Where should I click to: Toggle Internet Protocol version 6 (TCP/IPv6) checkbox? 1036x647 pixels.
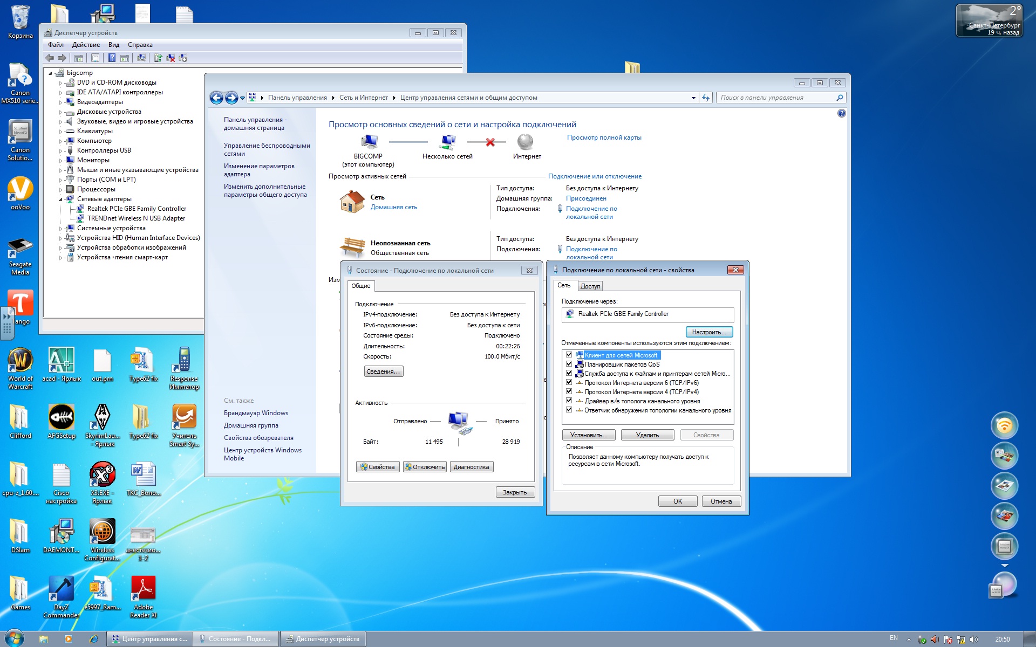[x=569, y=382]
